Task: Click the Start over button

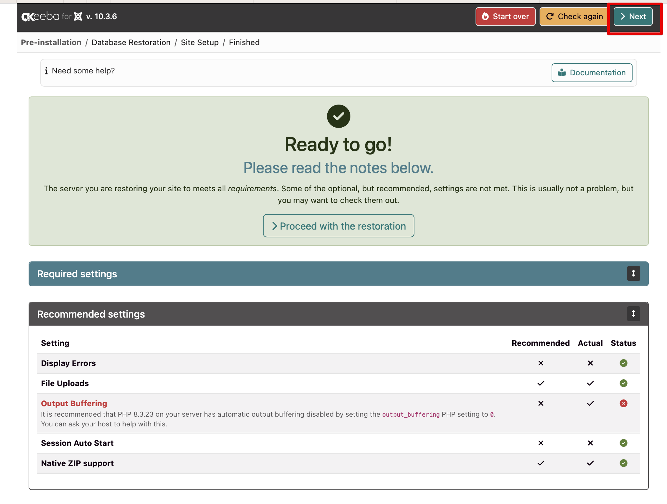Action: [x=505, y=17]
